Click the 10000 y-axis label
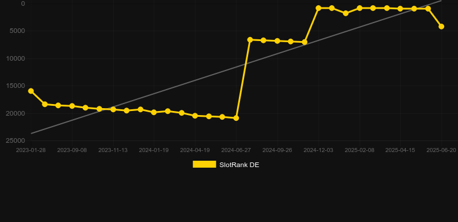458x222 pixels. pos(16,58)
